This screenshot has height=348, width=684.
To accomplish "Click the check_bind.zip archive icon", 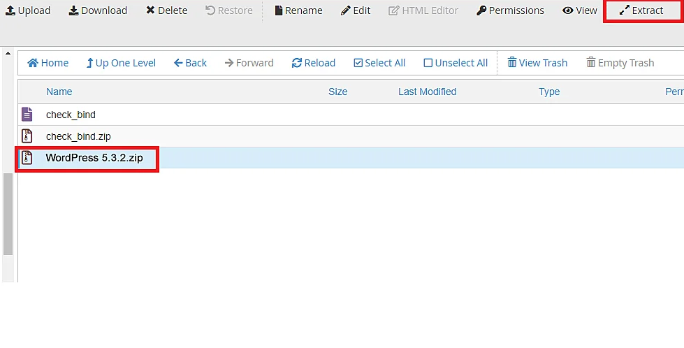I will pyautogui.click(x=27, y=136).
